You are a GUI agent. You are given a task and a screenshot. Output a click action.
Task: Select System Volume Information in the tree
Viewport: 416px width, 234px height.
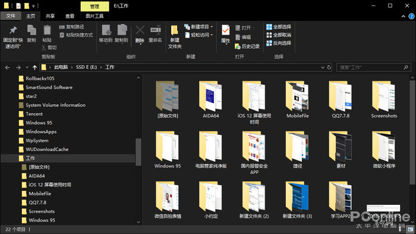tap(55, 105)
